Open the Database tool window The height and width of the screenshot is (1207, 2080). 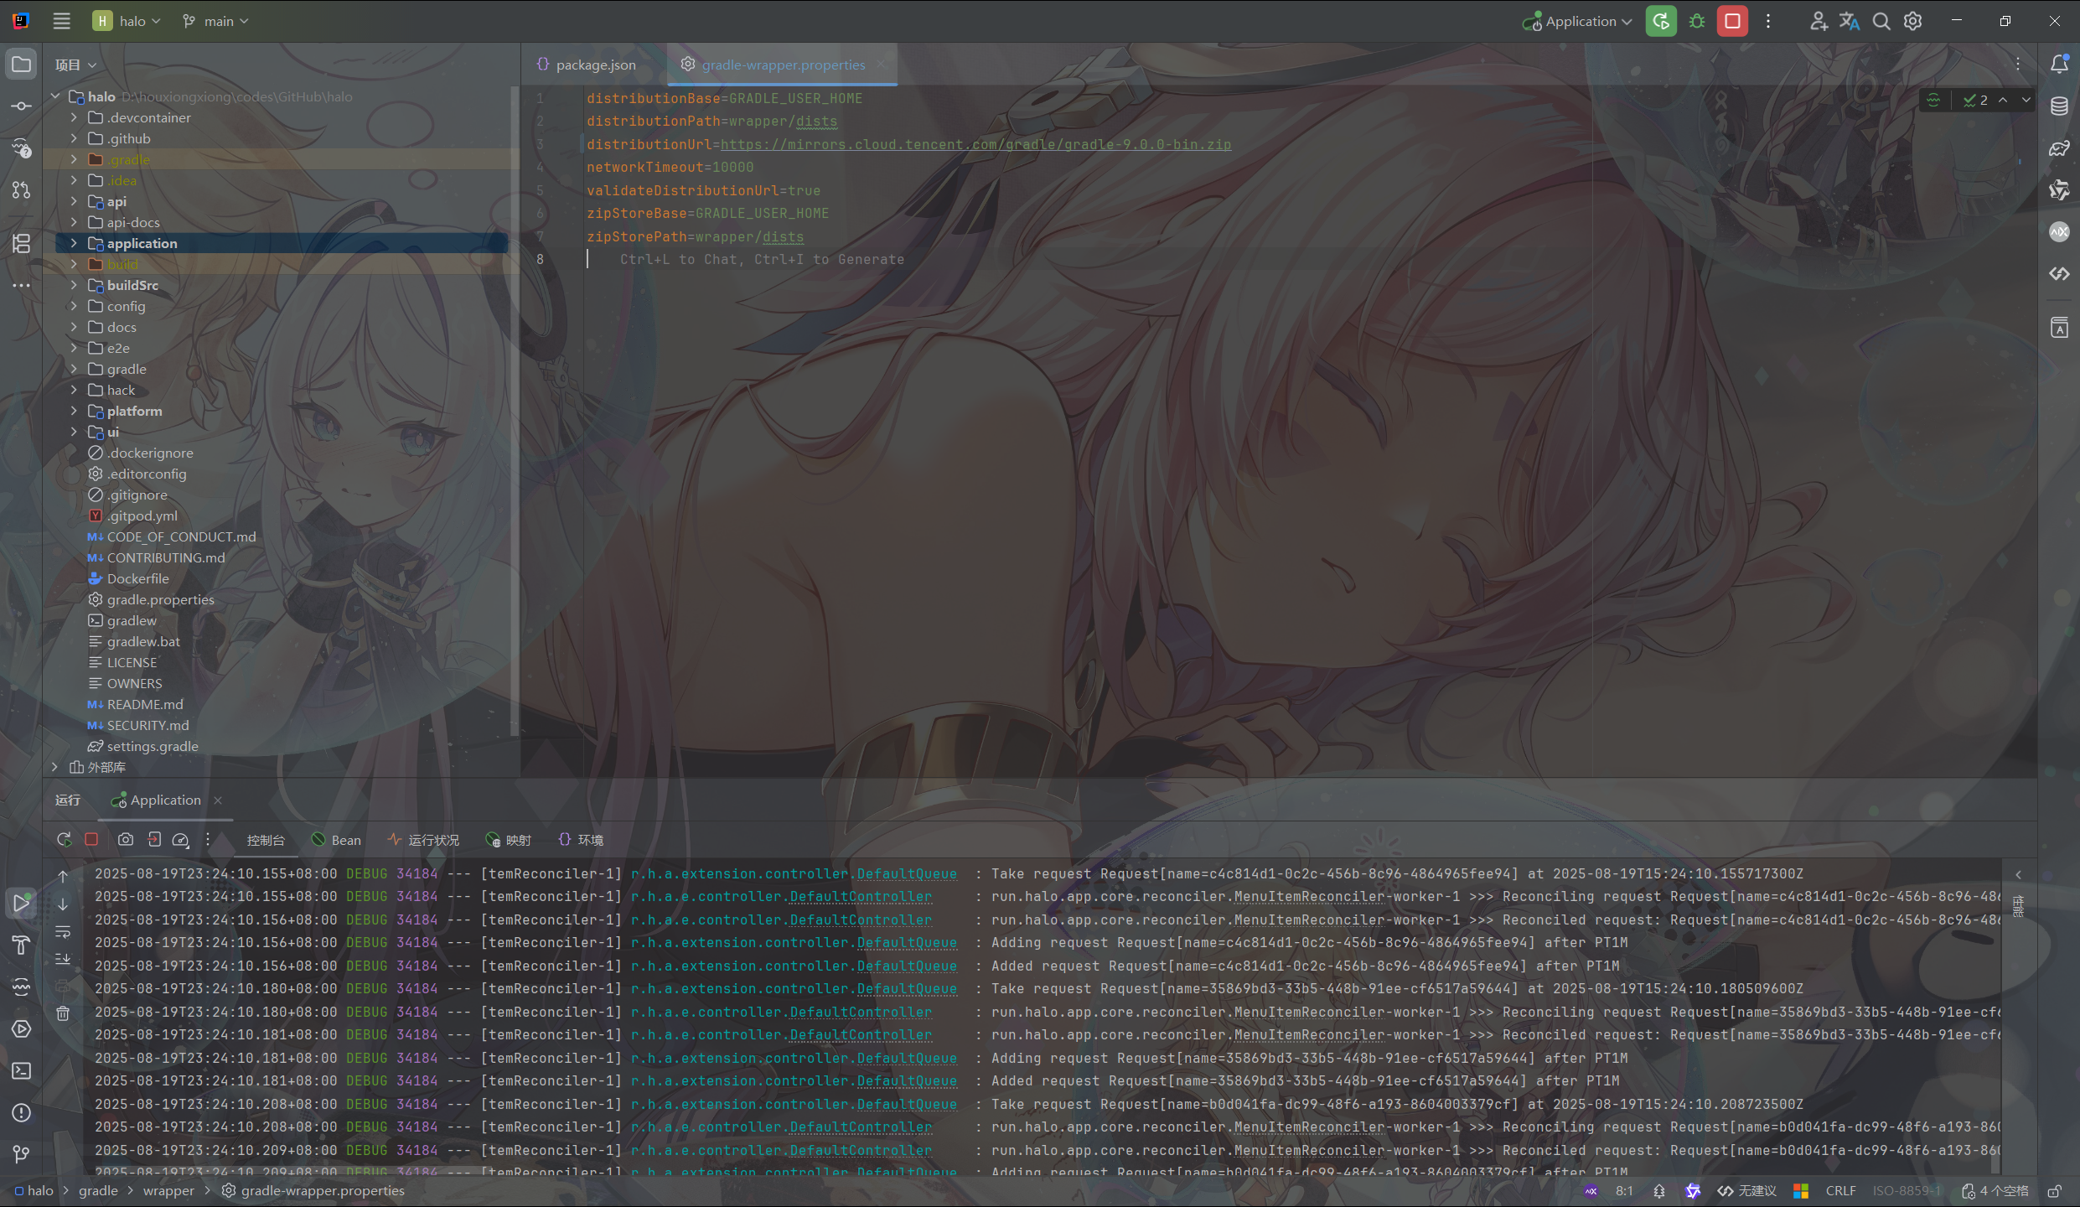[x=2059, y=106]
